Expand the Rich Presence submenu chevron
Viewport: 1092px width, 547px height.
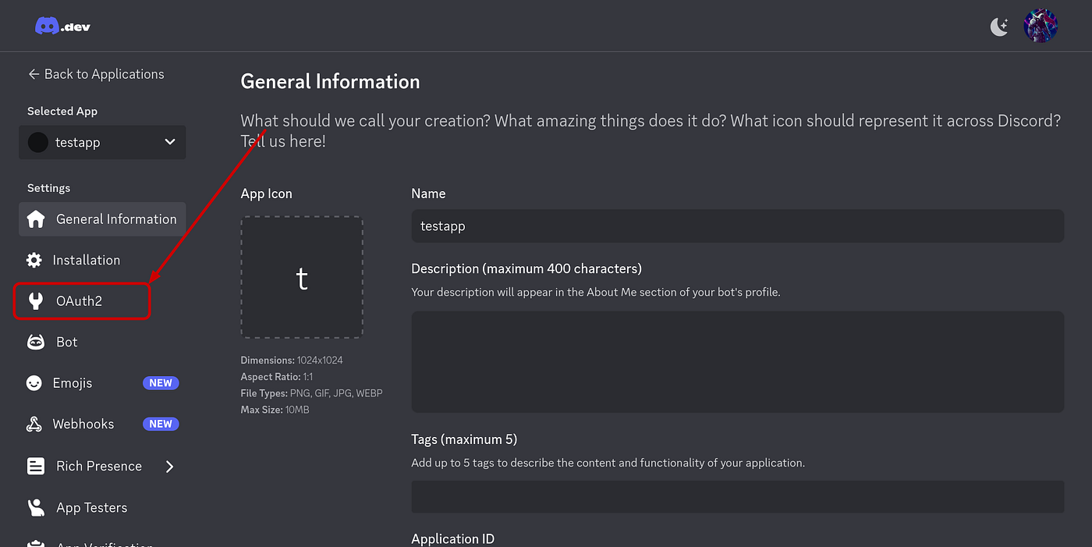point(169,466)
